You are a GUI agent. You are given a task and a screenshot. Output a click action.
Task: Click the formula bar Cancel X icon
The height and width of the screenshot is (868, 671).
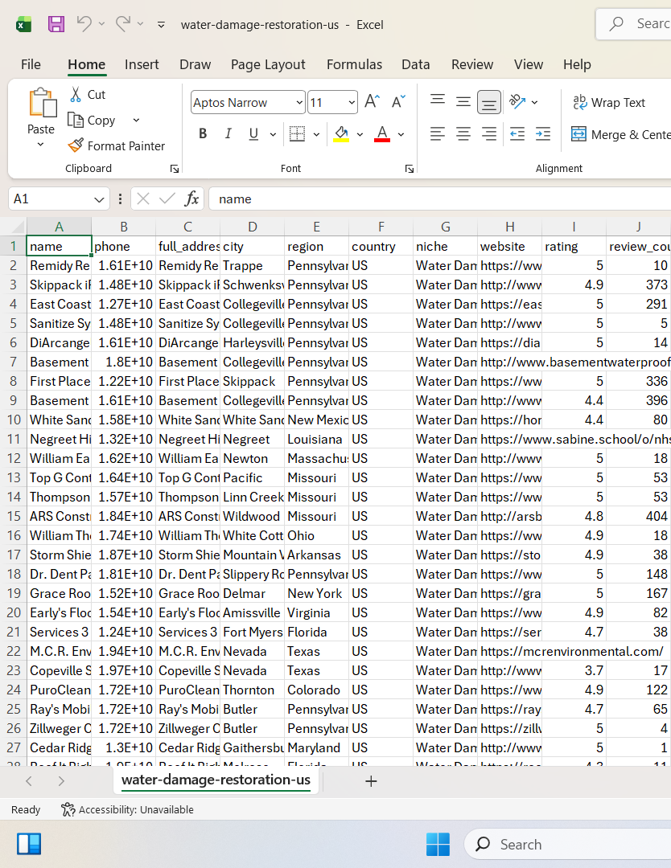tap(143, 199)
